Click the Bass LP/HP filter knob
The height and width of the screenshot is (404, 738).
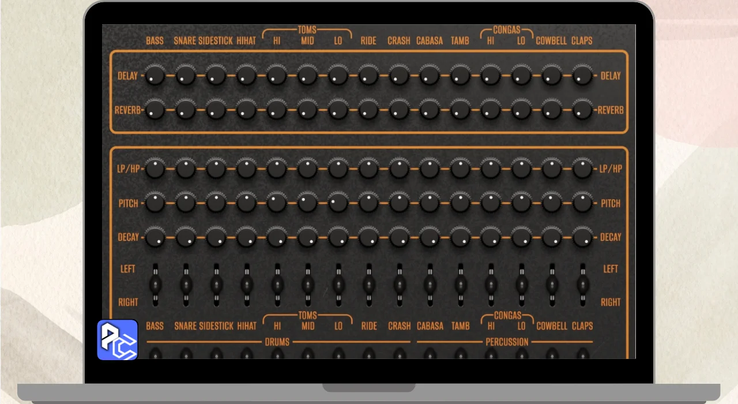click(155, 169)
